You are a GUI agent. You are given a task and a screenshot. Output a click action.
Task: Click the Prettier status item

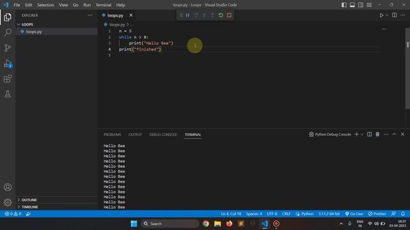377,214
